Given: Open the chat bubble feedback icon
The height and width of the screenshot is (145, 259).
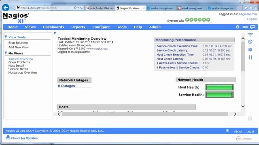Looking at the screenshot, I should click(x=253, y=27).
